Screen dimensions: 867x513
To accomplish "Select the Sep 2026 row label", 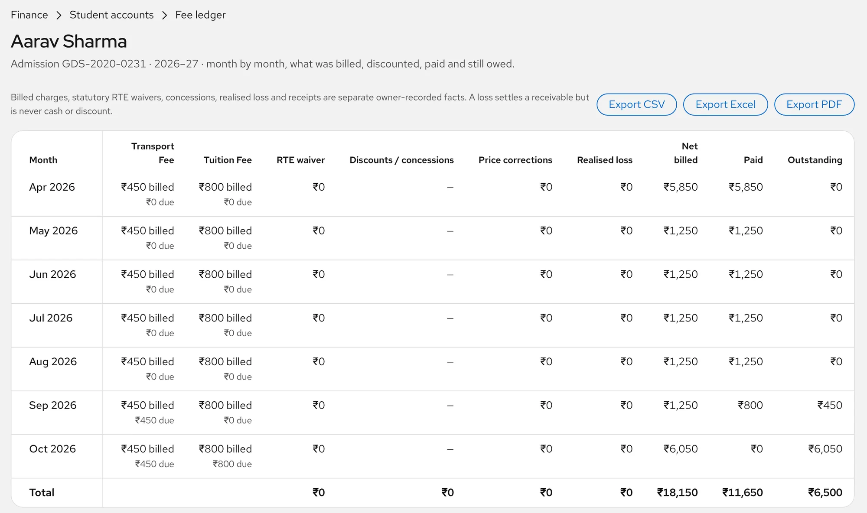I will coord(52,406).
